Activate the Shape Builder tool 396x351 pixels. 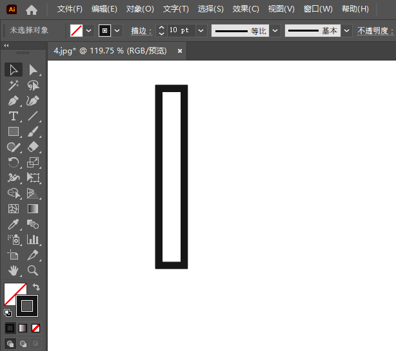tap(14, 193)
